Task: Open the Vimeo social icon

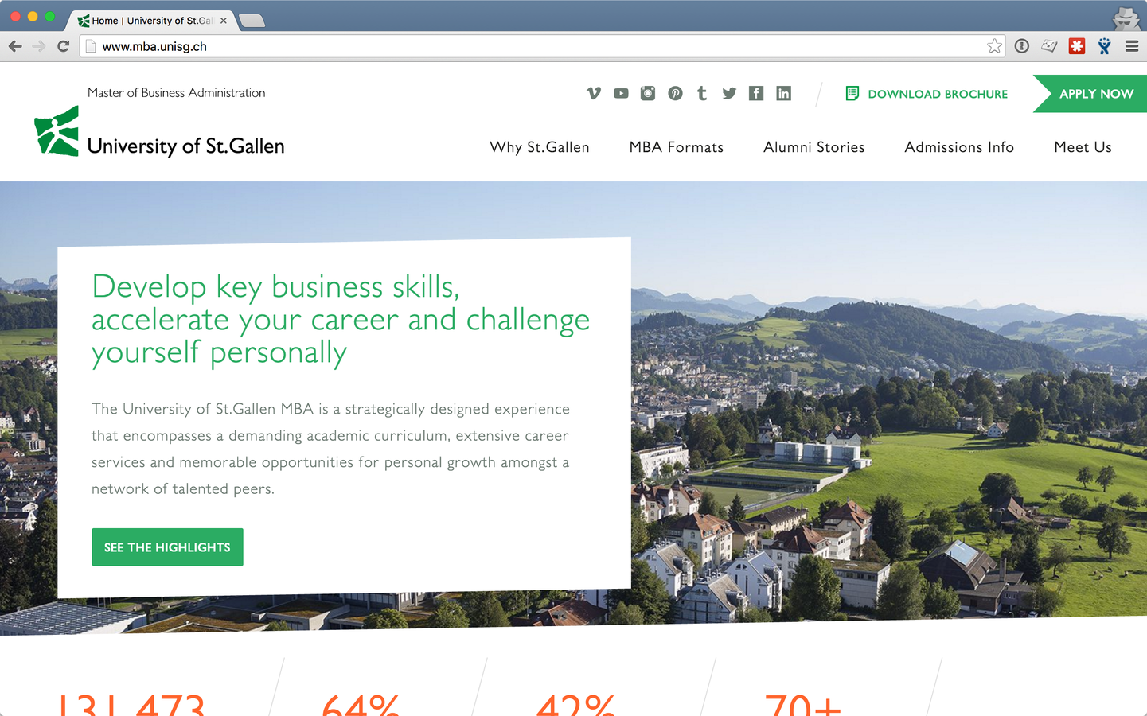Action: [594, 93]
